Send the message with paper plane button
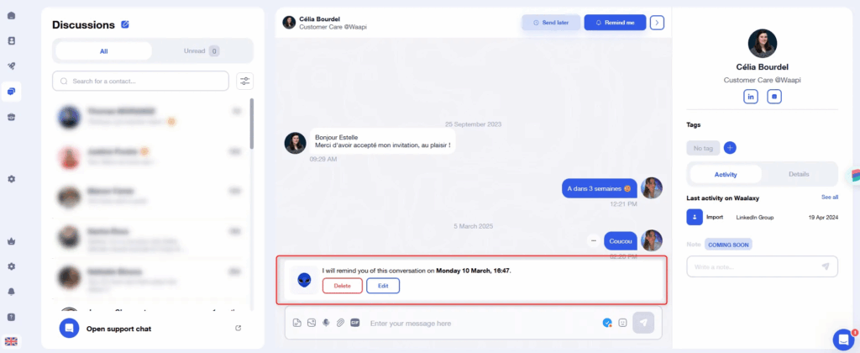 (644, 323)
